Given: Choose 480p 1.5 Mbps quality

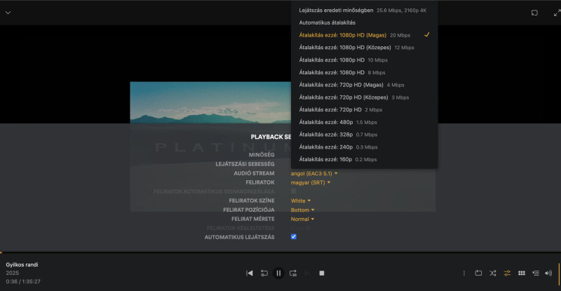Looking at the screenshot, I should pyautogui.click(x=364, y=122).
